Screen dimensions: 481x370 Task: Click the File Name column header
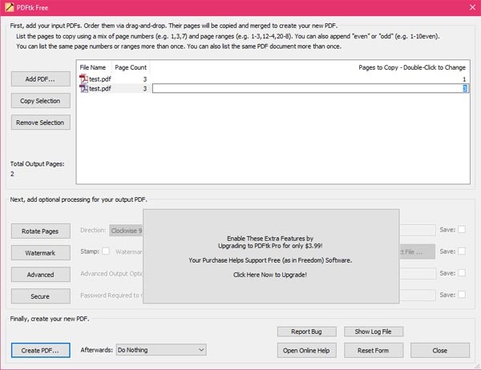click(x=93, y=67)
